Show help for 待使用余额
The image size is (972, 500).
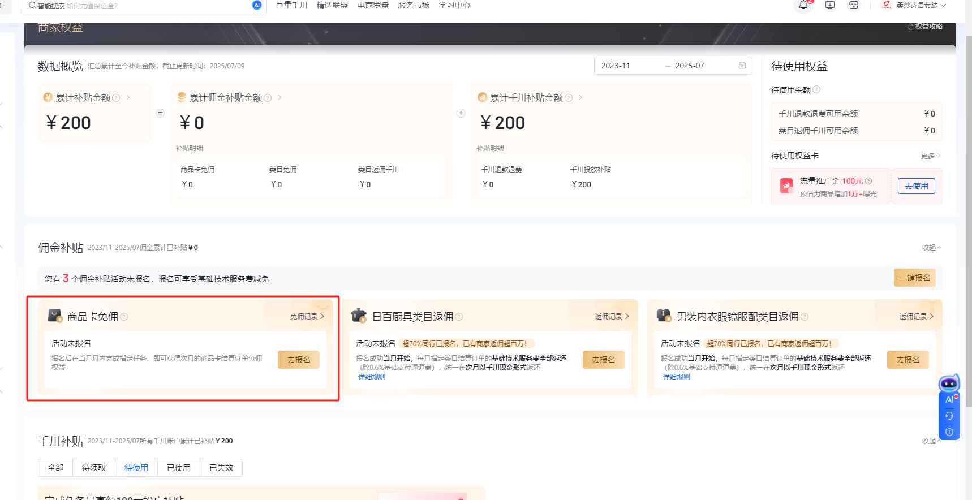816,89
